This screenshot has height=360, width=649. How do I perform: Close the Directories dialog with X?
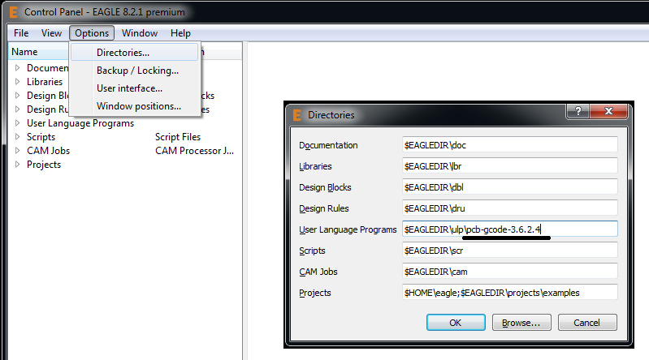(608, 111)
